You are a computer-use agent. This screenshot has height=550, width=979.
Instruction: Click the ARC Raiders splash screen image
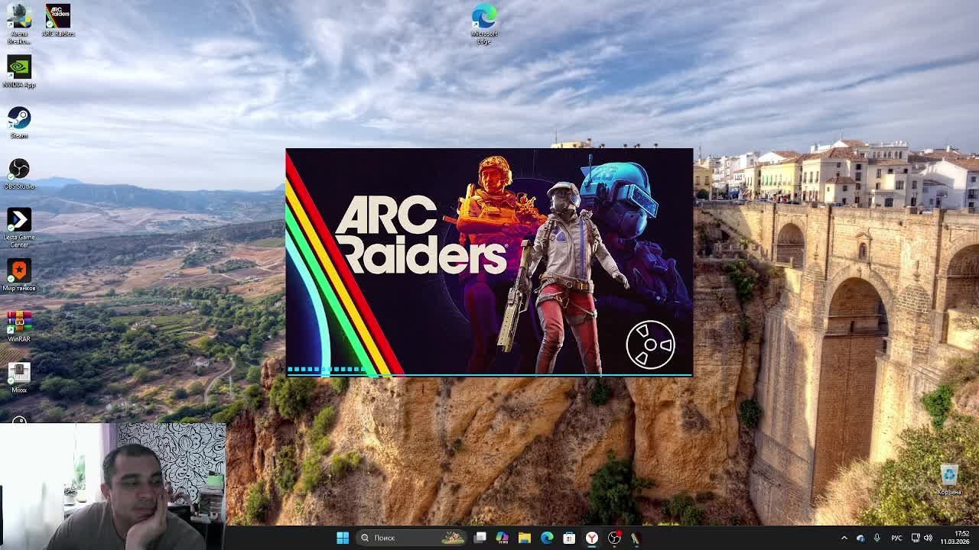(489, 262)
